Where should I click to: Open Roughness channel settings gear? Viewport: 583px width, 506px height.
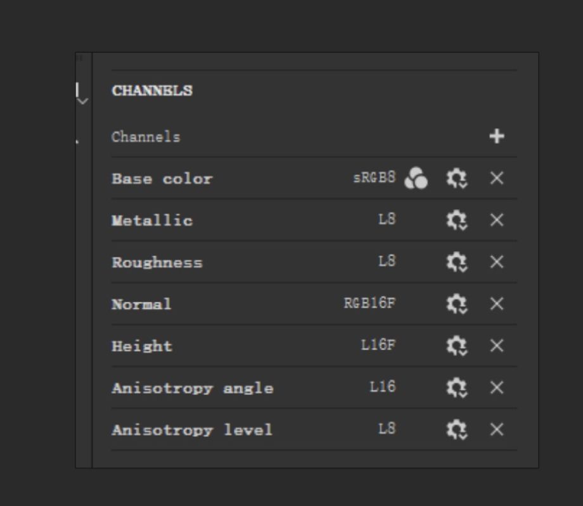pyautogui.click(x=456, y=263)
